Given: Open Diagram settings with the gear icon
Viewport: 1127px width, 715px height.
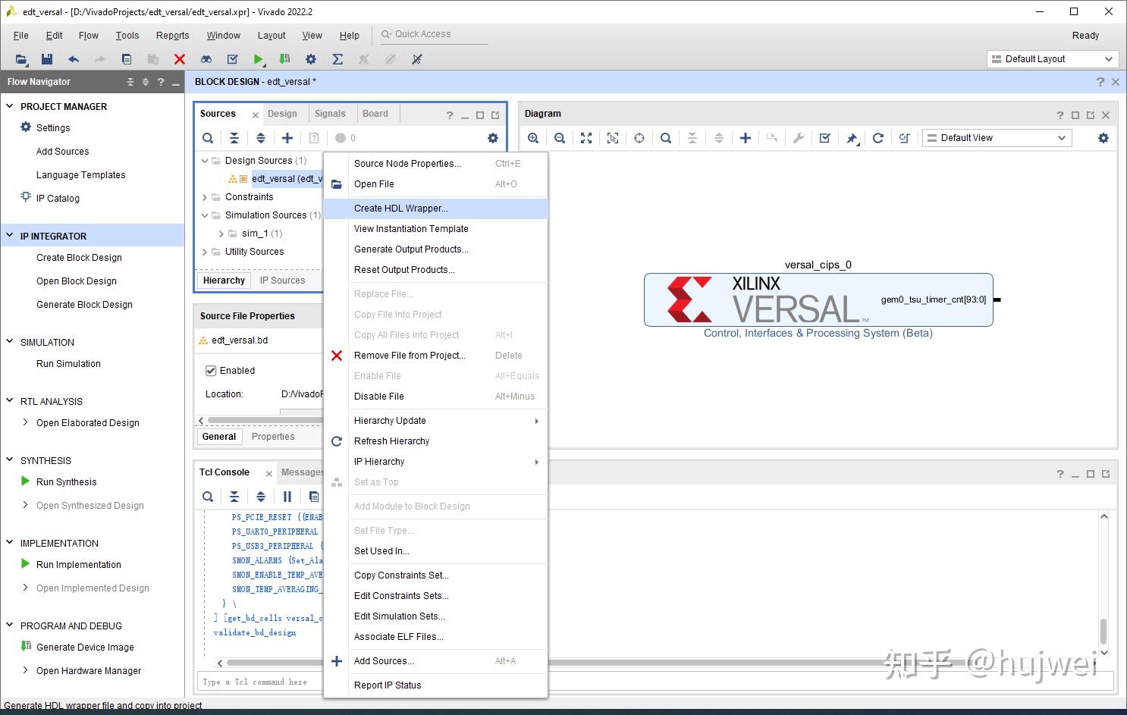Looking at the screenshot, I should [x=1103, y=138].
